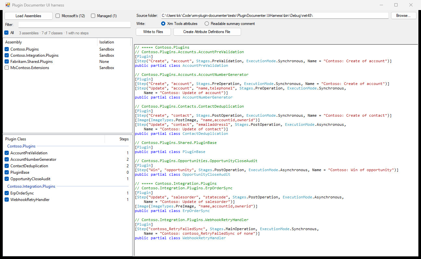Select the Sandbox isolation cell for Contoso.Plugins
This screenshot has height=259, width=421.
(107, 49)
